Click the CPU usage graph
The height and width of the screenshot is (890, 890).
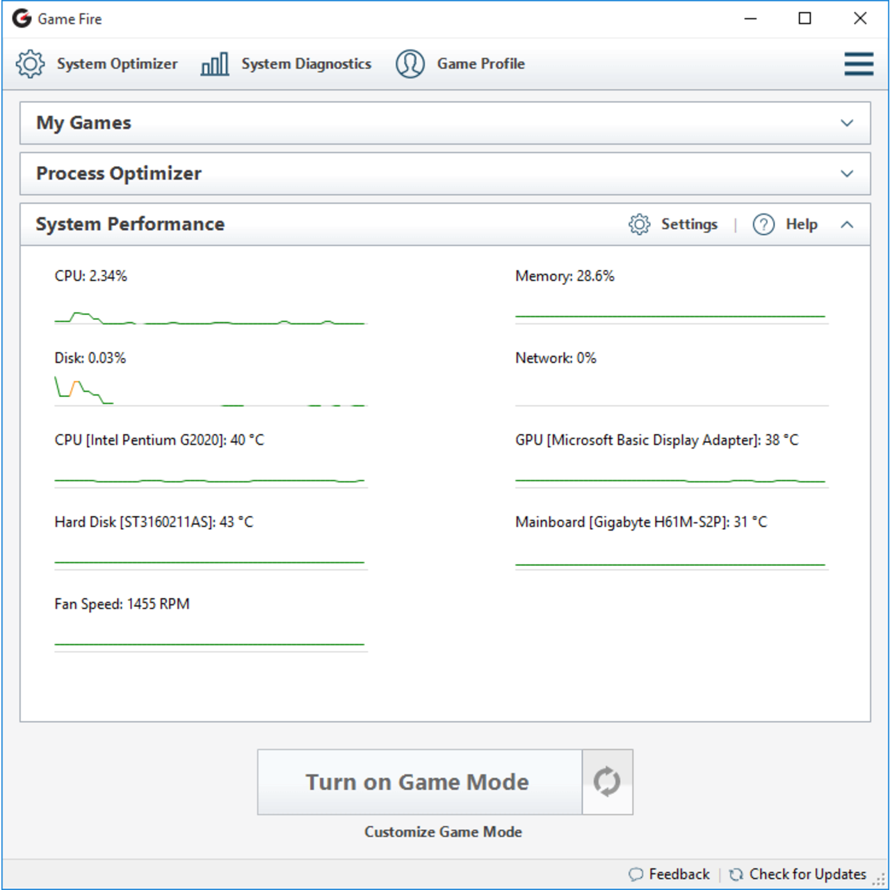209,318
